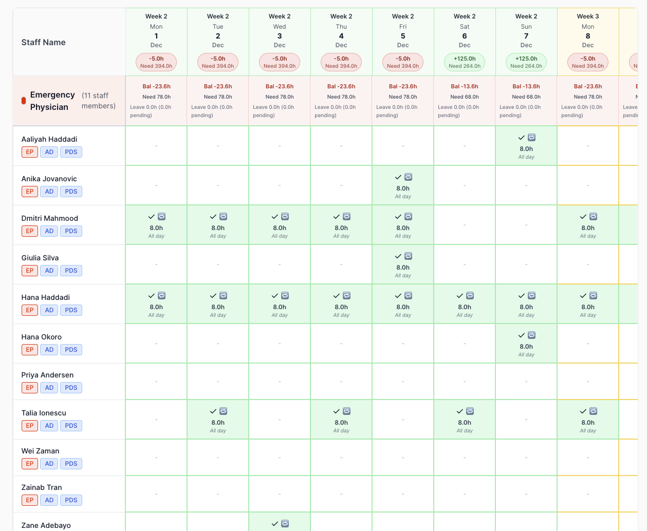Click the EP tag under Priya Andersen
647x531 pixels.
(30, 388)
